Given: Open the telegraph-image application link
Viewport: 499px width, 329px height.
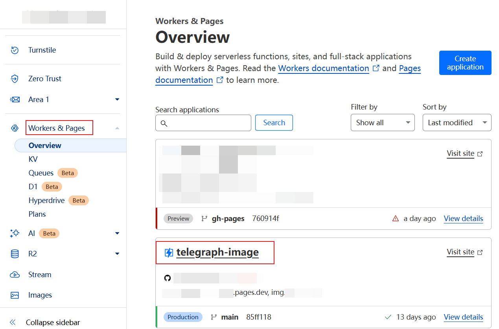Looking at the screenshot, I should tap(217, 252).
